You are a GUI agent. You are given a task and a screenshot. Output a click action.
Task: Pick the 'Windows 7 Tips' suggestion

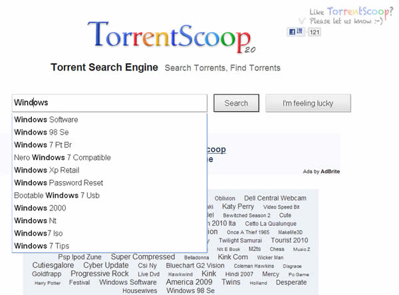110,246
